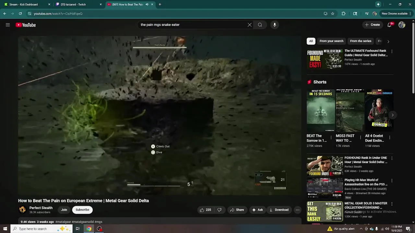Open options for All 4 Ocelot short
415x233 pixels.
[389, 138]
